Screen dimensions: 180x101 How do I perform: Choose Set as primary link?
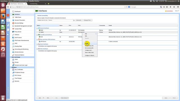click(x=90, y=46)
